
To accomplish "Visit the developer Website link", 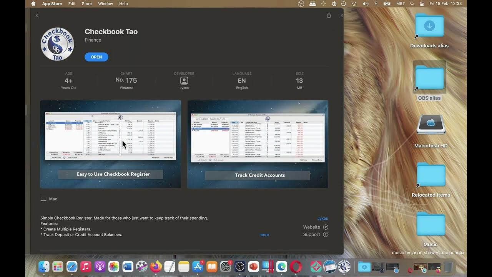I will coord(316,227).
